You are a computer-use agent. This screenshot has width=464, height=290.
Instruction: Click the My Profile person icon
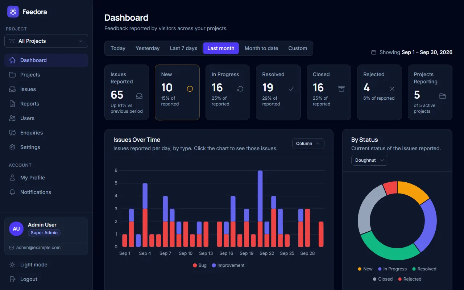click(x=12, y=178)
